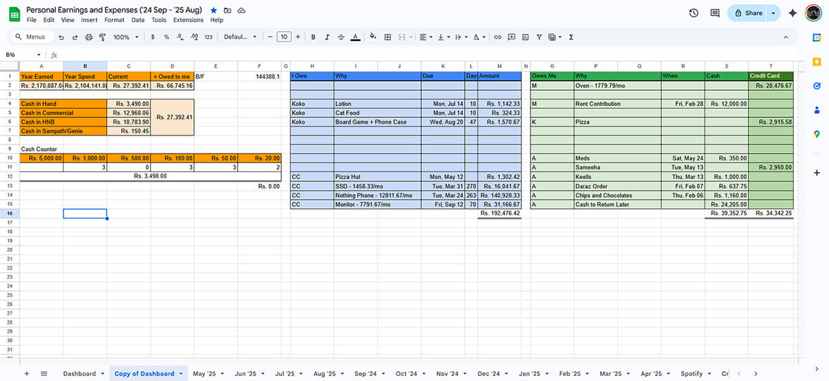
Task: Toggle strikethrough formatting
Action: 341,37
